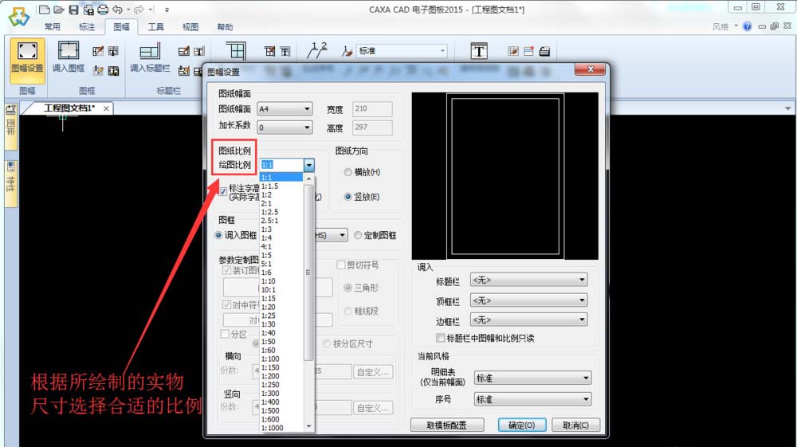Open the ribbon 标准 style combo box
Screen dimensions: 797x447
(x=402, y=51)
